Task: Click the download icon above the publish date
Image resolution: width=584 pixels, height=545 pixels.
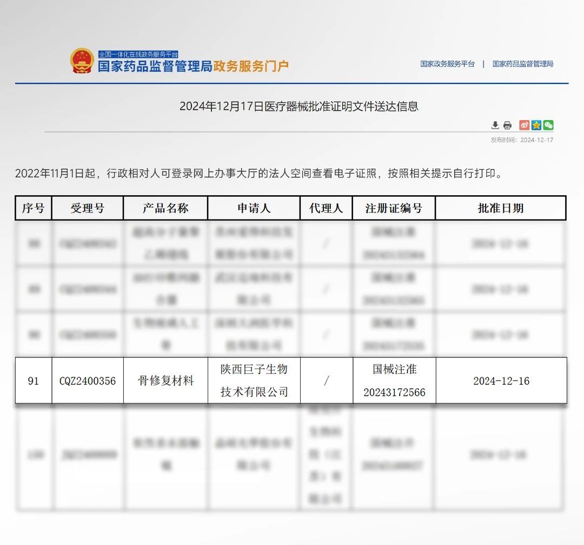Action: [495, 125]
